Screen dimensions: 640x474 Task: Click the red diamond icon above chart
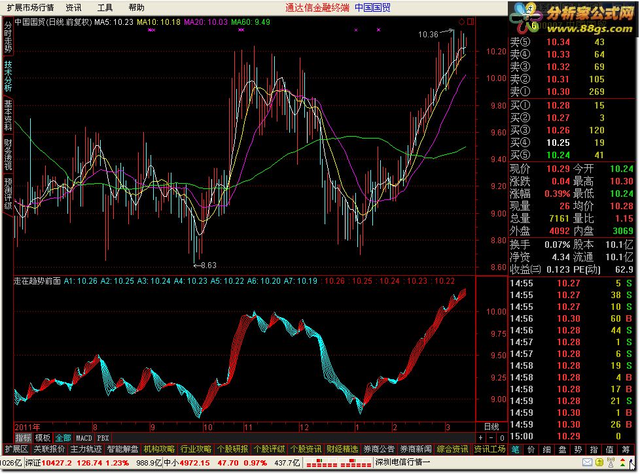coord(461,22)
